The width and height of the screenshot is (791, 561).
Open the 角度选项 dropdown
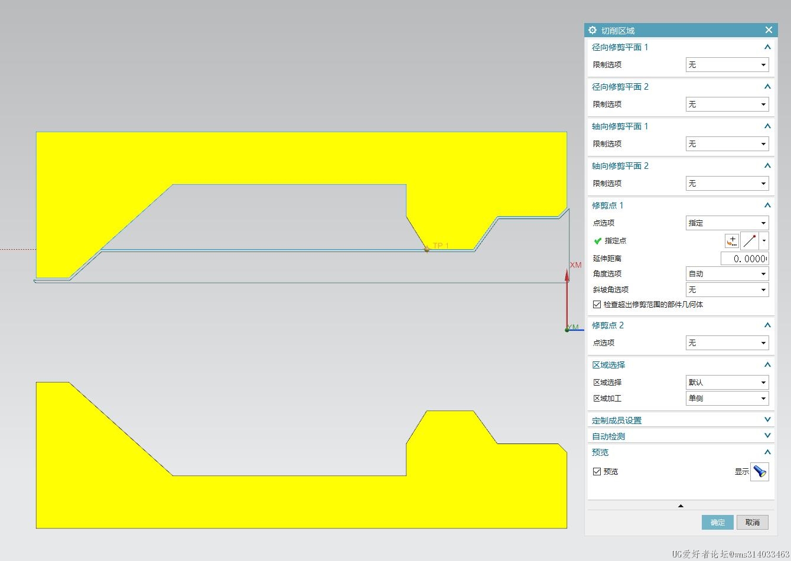tap(727, 274)
